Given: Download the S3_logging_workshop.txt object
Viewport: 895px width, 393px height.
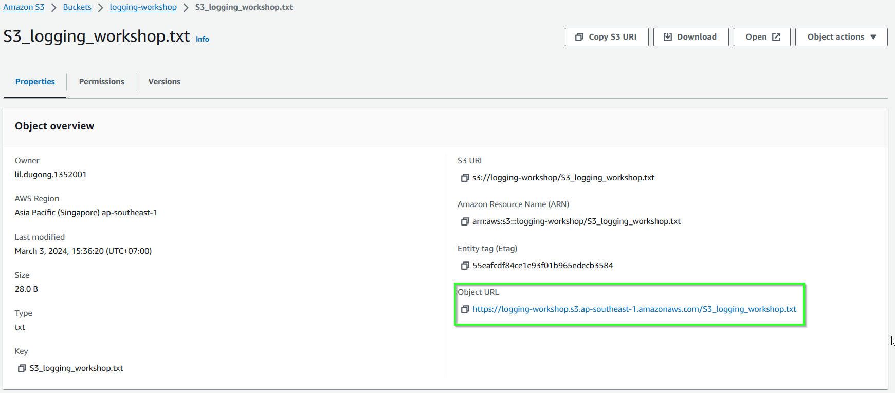Looking at the screenshot, I should (691, 37).
